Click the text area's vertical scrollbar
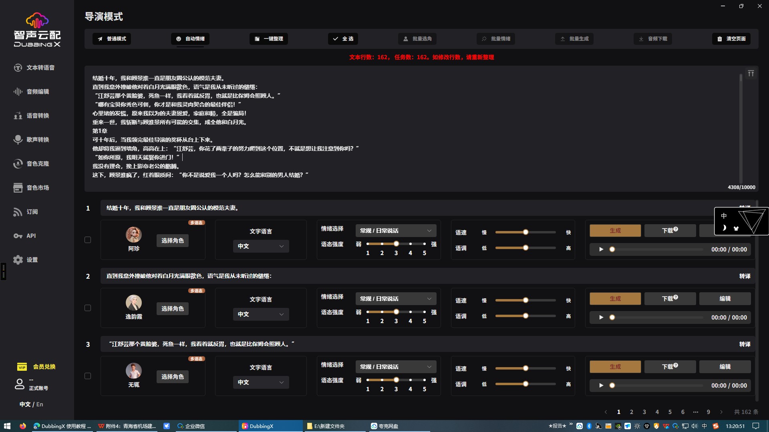The width and height of the screenshot is (769, 432). tap(741, 128)
